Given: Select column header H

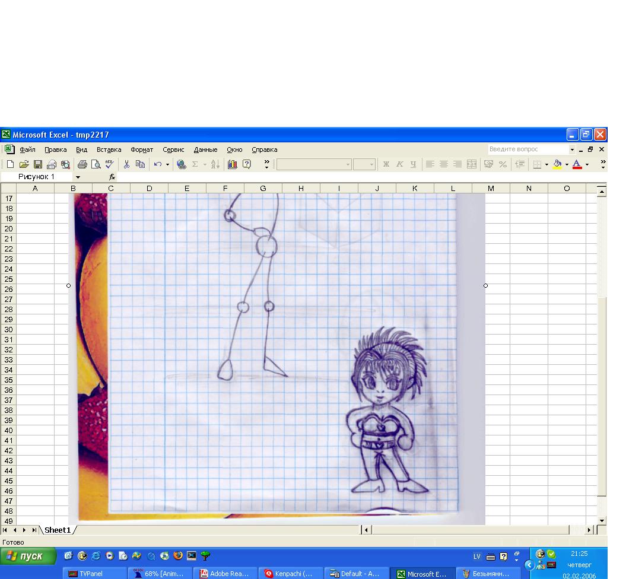Looking at the screenshot, I should 301,189.
